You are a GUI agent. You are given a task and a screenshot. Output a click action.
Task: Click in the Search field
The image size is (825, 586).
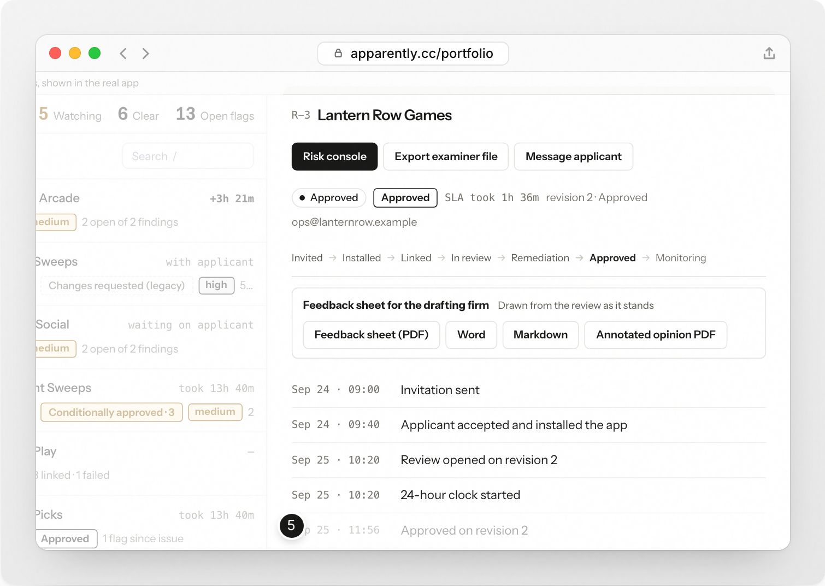click(x=188, y=156)
